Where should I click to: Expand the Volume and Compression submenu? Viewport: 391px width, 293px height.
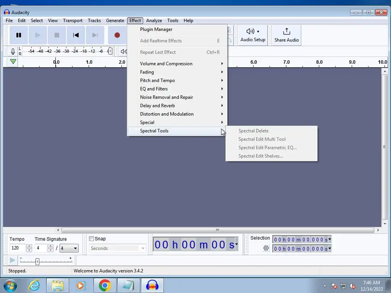[177, 64]
